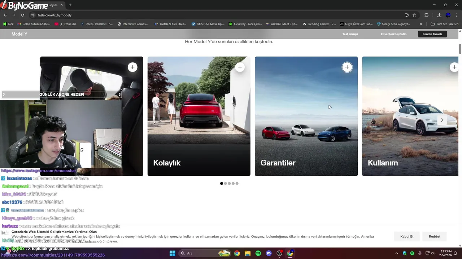Open the Chrome profile avatar
The image size is (462, 259).
tap(448, 15)
